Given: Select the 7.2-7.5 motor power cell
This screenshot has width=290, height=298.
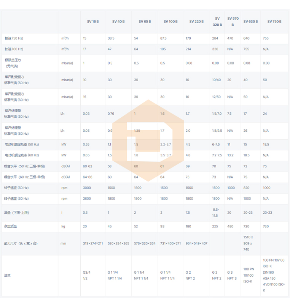Looking at the screenshot, I should pyautogui.click(x=217, y=155).
